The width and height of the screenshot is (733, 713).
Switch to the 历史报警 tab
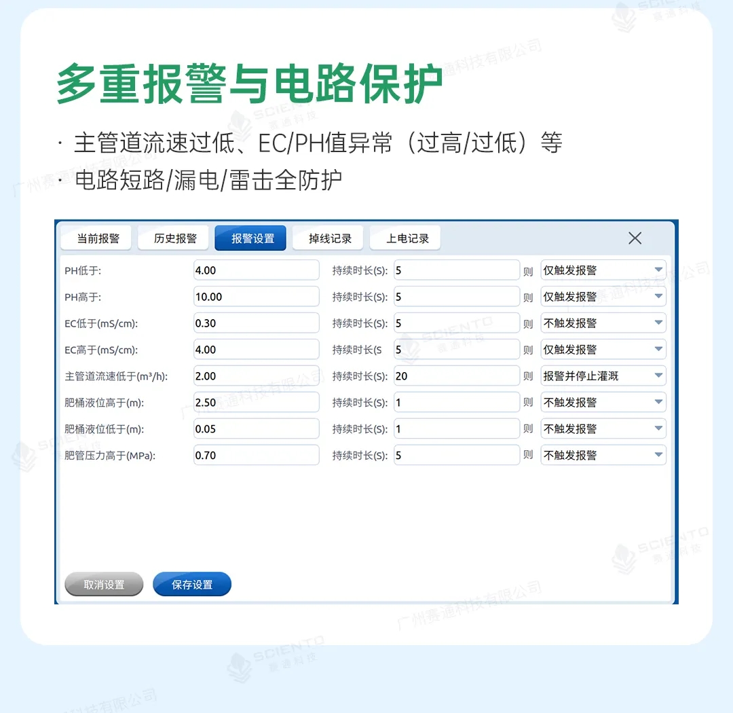(x=175, y=238)
